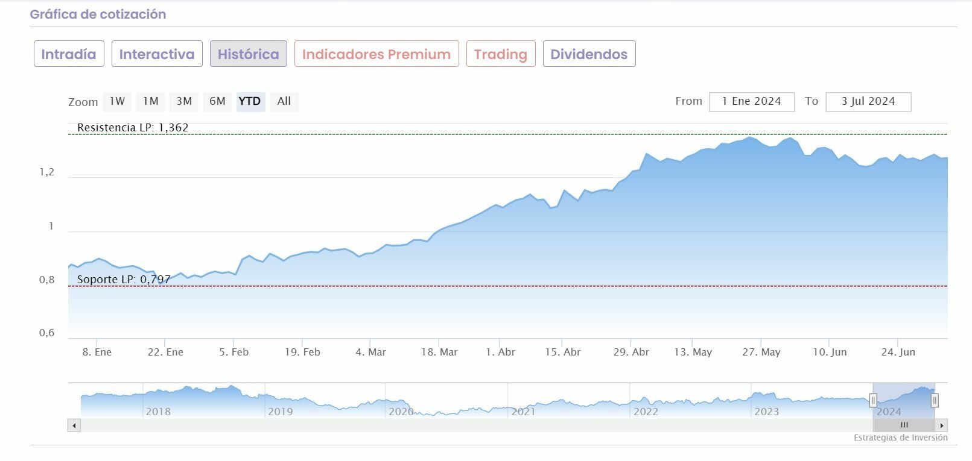Show All historical data
The height and width of the screenshot is (461, 972).
pos(284,101)
